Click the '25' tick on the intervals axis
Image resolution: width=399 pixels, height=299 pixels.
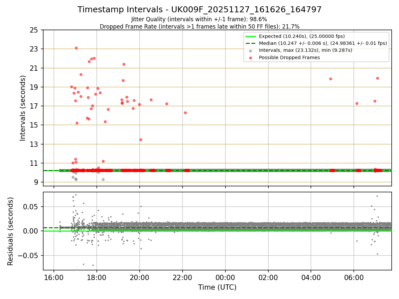coord(35,30)
